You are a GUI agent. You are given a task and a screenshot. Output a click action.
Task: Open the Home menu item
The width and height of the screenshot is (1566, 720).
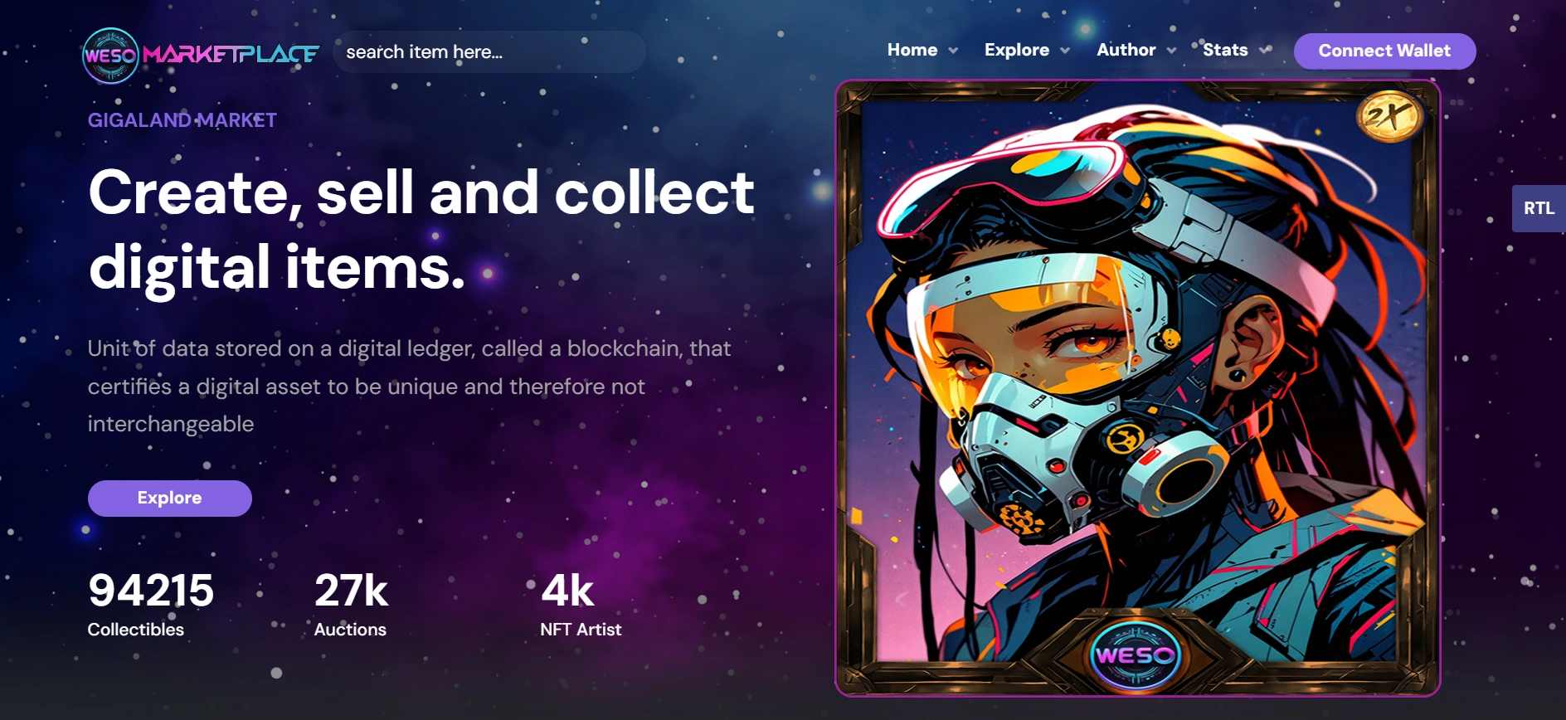pyautogui.click(x=912, y=50)
